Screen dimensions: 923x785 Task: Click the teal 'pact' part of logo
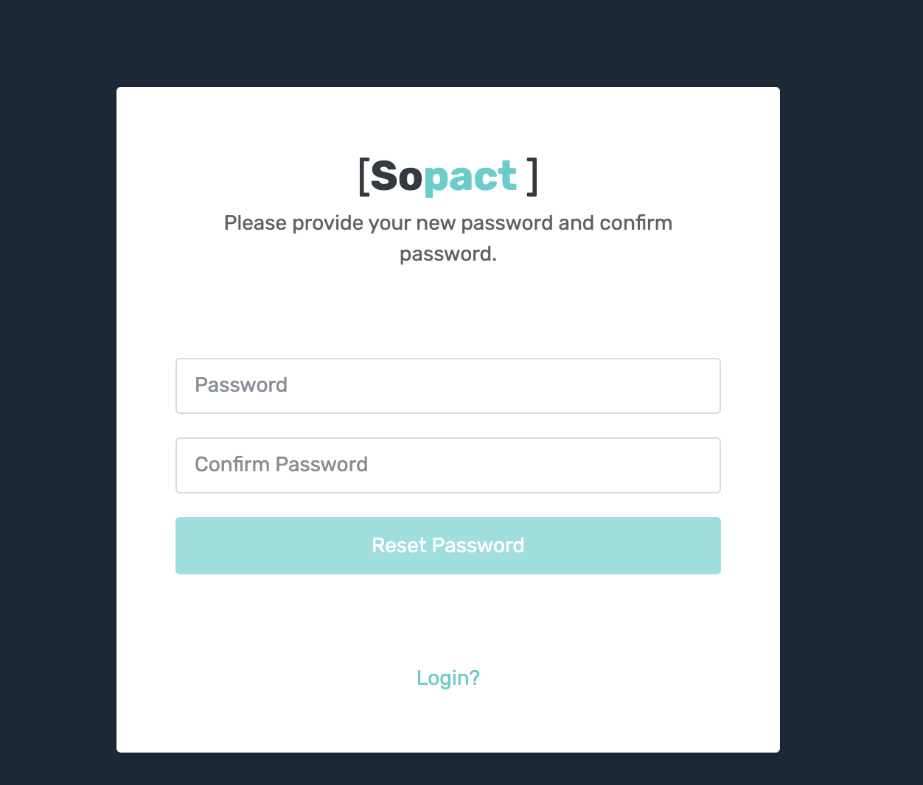(470, 178)
